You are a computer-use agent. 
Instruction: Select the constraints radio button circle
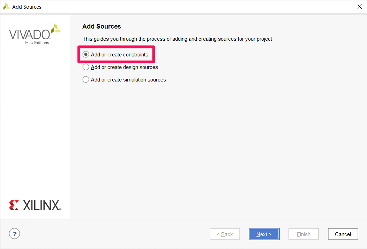[x=86, y=54]
